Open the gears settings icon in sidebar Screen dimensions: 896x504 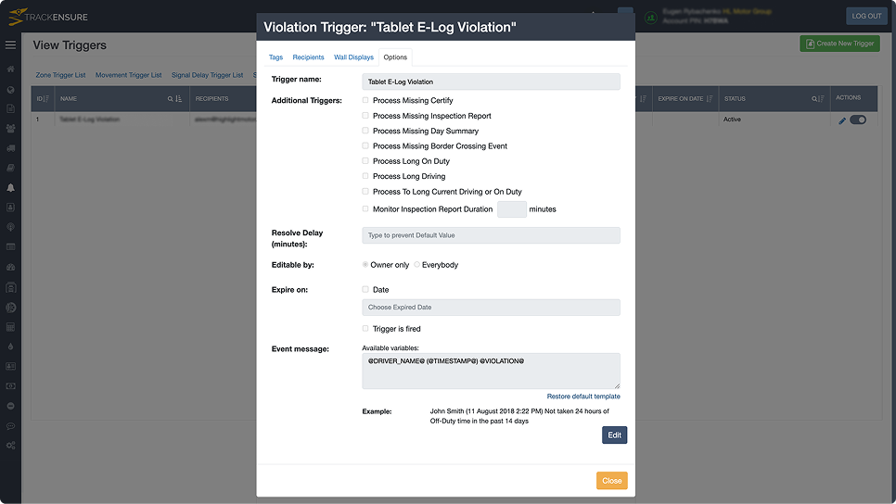(10, 446)
